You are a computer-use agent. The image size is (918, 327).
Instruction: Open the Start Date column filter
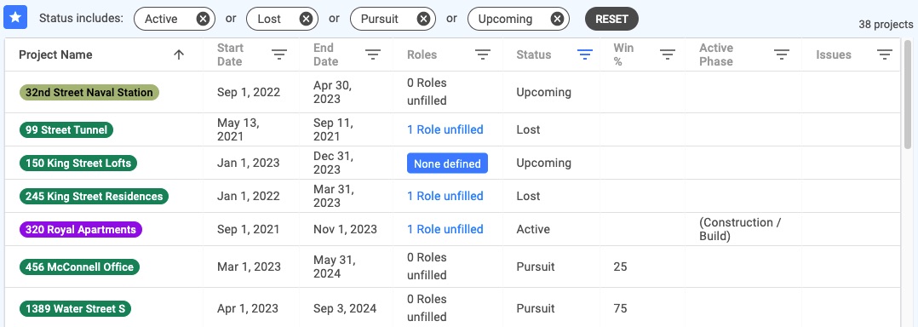click(279, 54)
